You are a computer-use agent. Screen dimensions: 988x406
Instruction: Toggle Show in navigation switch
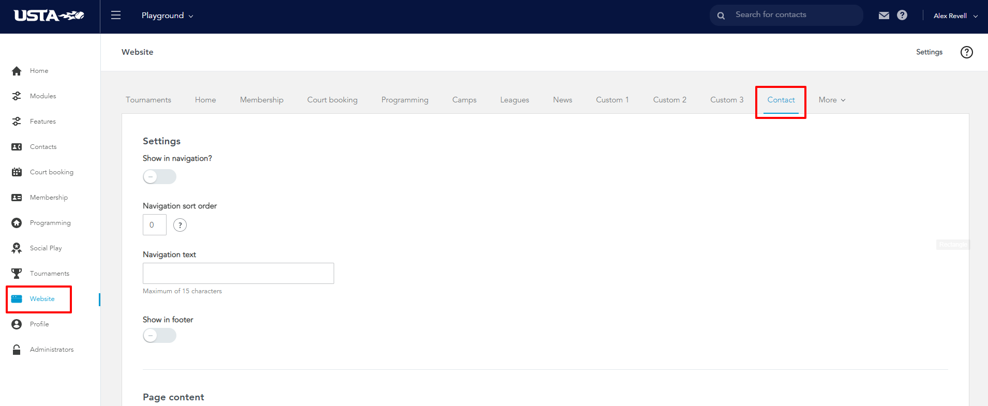(x=159, y=177)
